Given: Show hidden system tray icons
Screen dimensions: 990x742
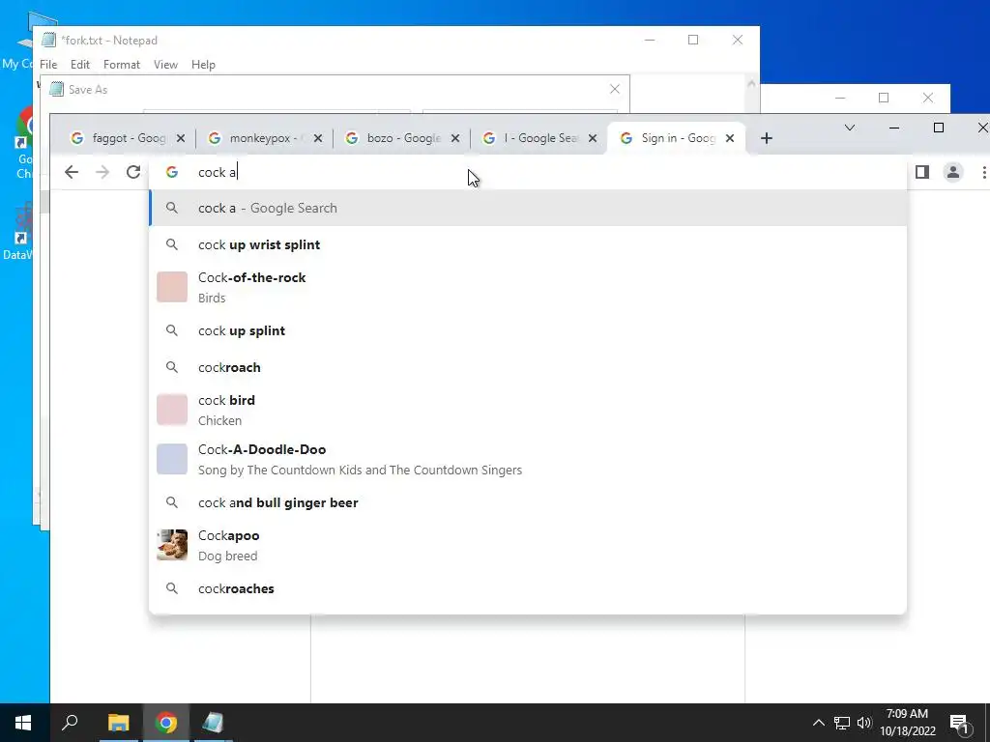Looking at the screenshot, I should point(818,723).
